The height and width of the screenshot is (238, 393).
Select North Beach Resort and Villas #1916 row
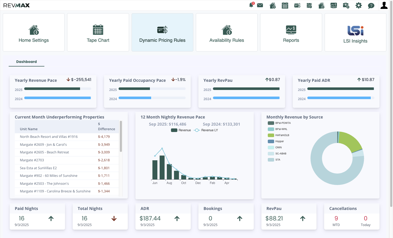coord(67,137)
